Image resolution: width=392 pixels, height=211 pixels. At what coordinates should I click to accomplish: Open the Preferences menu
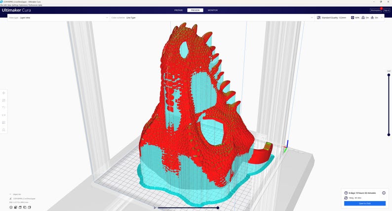click(33, 5)
